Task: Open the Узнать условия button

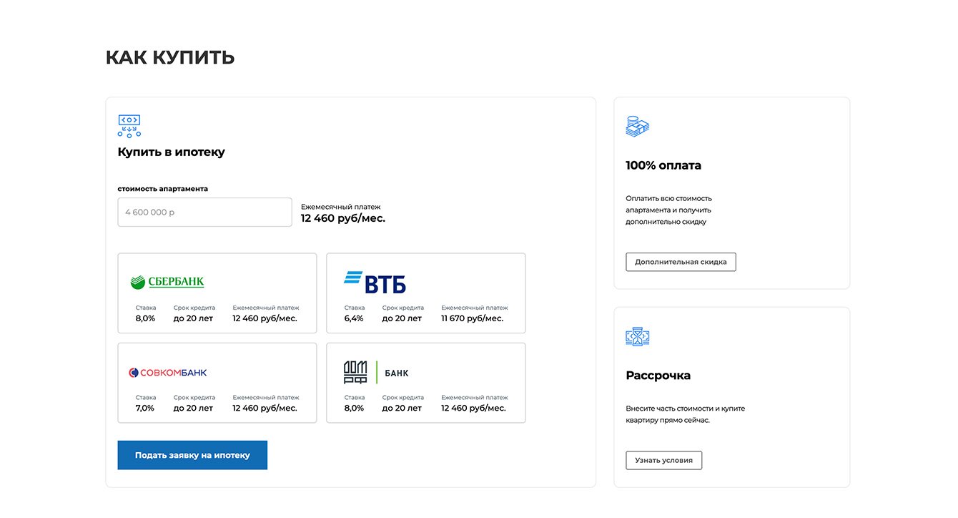Action: (663, 460)
